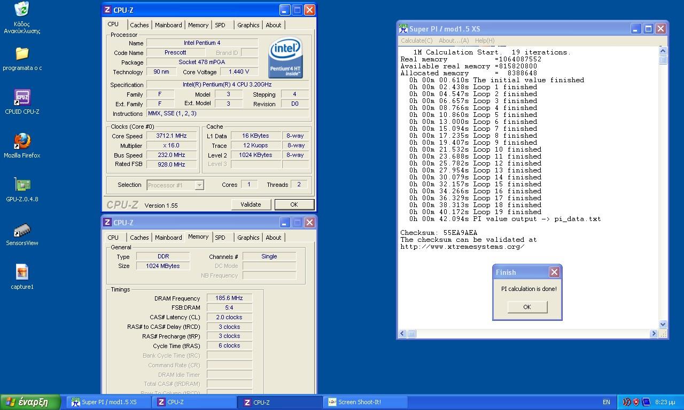Switch to second CPU-Z taskbar button
The height and width of the screenshot is (410, 684).
pyautogui.click(x=280, y=402)
